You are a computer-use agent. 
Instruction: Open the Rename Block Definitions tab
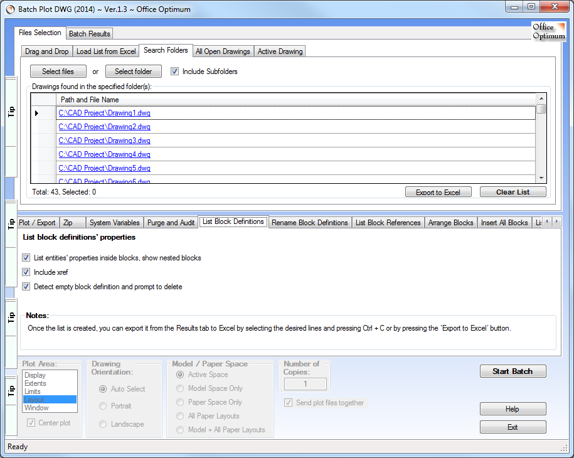(310, 223)
